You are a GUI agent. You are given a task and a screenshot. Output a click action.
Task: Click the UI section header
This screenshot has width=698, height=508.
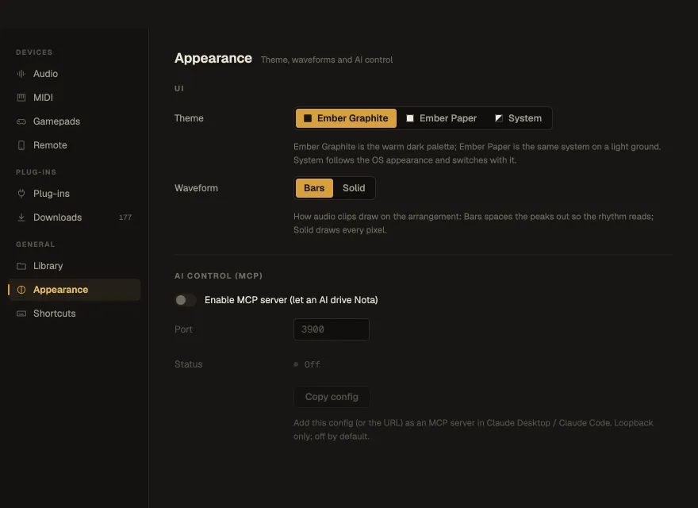click(179, 88)
